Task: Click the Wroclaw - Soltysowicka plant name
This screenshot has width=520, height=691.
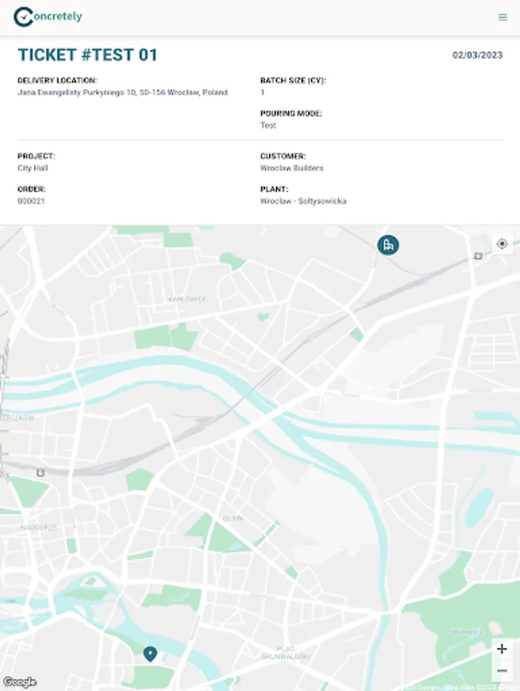Action: [303, 201]
